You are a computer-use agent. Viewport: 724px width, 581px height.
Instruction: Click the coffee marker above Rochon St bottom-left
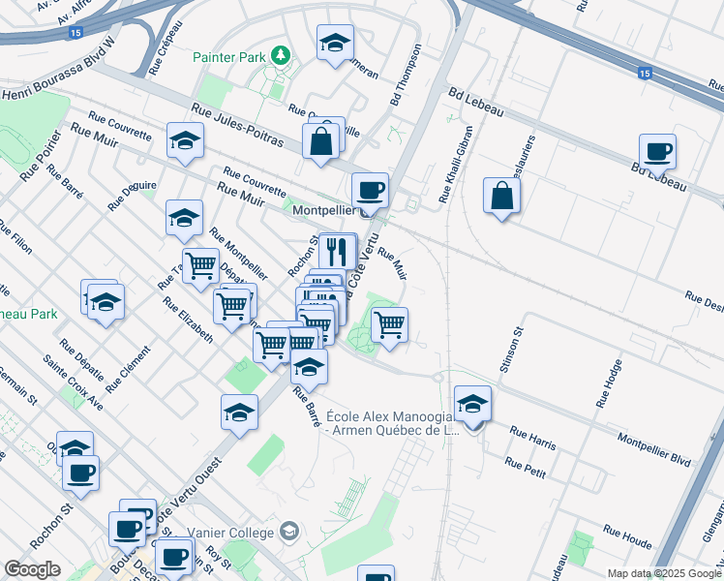(80, 474)
